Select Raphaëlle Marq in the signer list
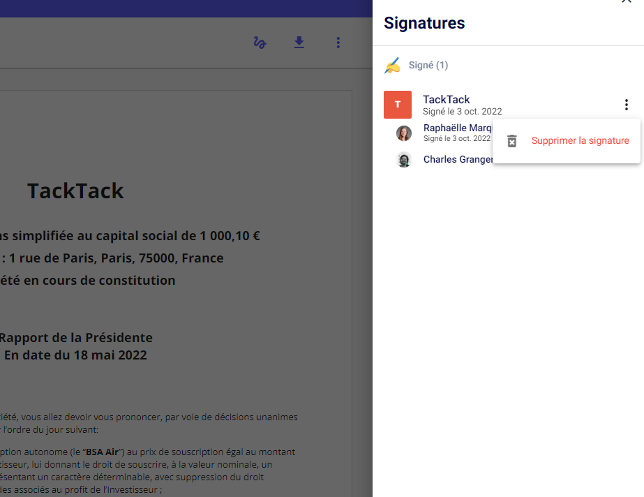This screenshot has width=644, height=497. click(x=458, y=128)
